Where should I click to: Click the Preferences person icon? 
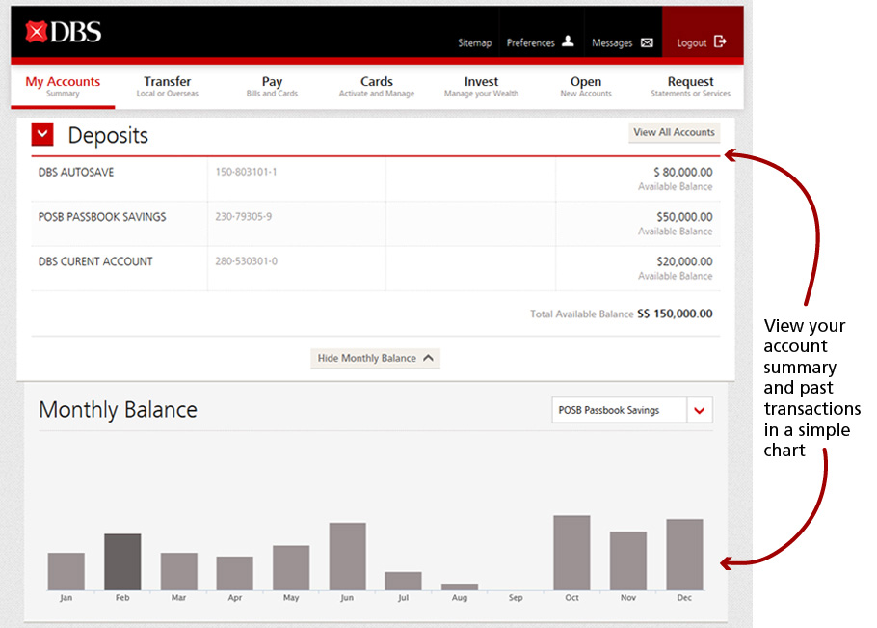[568, 42]
